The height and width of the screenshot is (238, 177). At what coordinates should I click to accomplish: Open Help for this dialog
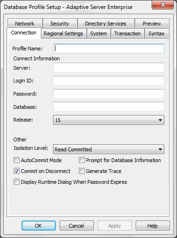[x=153, y=226]
